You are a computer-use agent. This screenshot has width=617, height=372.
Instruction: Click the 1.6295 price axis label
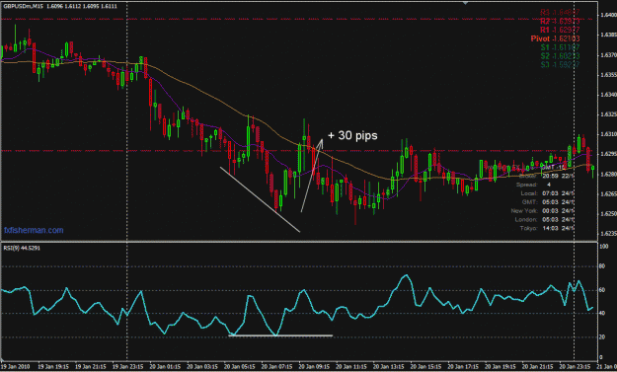click(608, 154)
